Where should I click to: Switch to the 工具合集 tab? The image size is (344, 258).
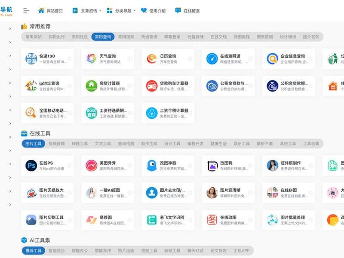[x=311, y=144]
